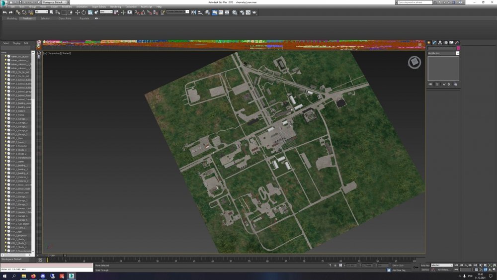Open the Rendering menu

[115, 7]
